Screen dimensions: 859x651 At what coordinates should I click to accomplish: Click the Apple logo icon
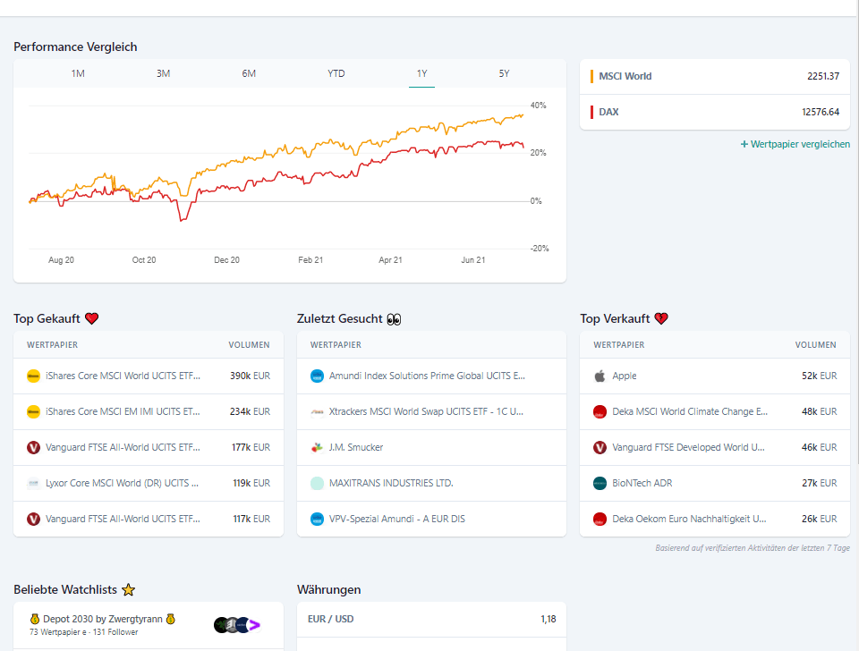click(x=600, y=376)
